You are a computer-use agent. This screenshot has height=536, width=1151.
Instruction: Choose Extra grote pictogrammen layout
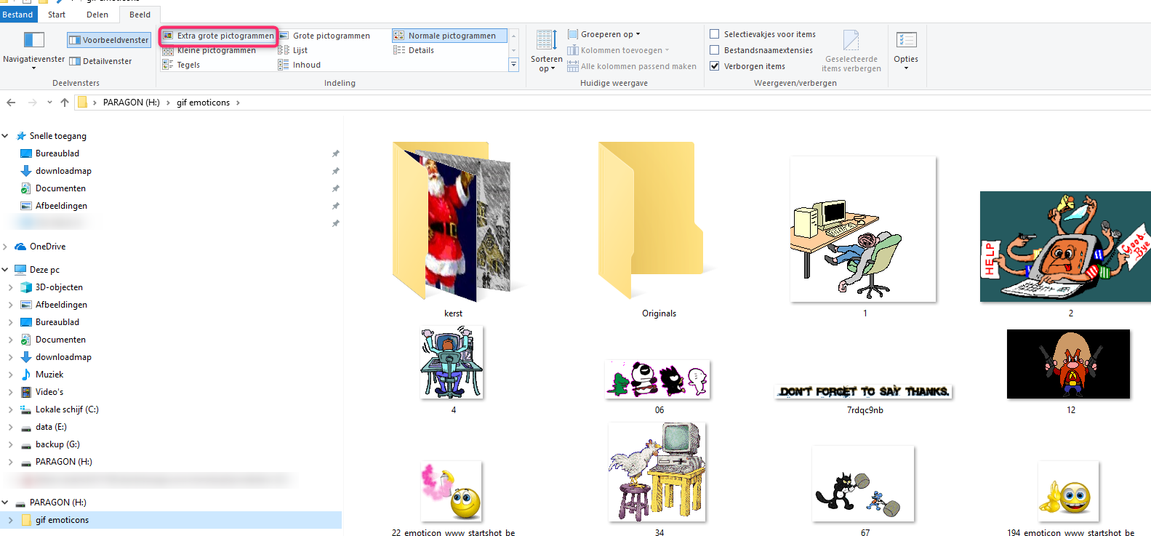click(x=218, y=36)
